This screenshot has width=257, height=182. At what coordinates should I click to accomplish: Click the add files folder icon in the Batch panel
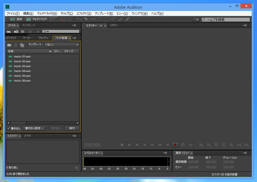9,45
